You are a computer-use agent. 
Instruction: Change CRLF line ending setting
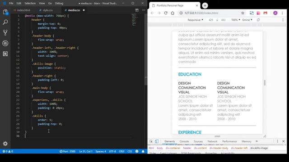(121, 151)
